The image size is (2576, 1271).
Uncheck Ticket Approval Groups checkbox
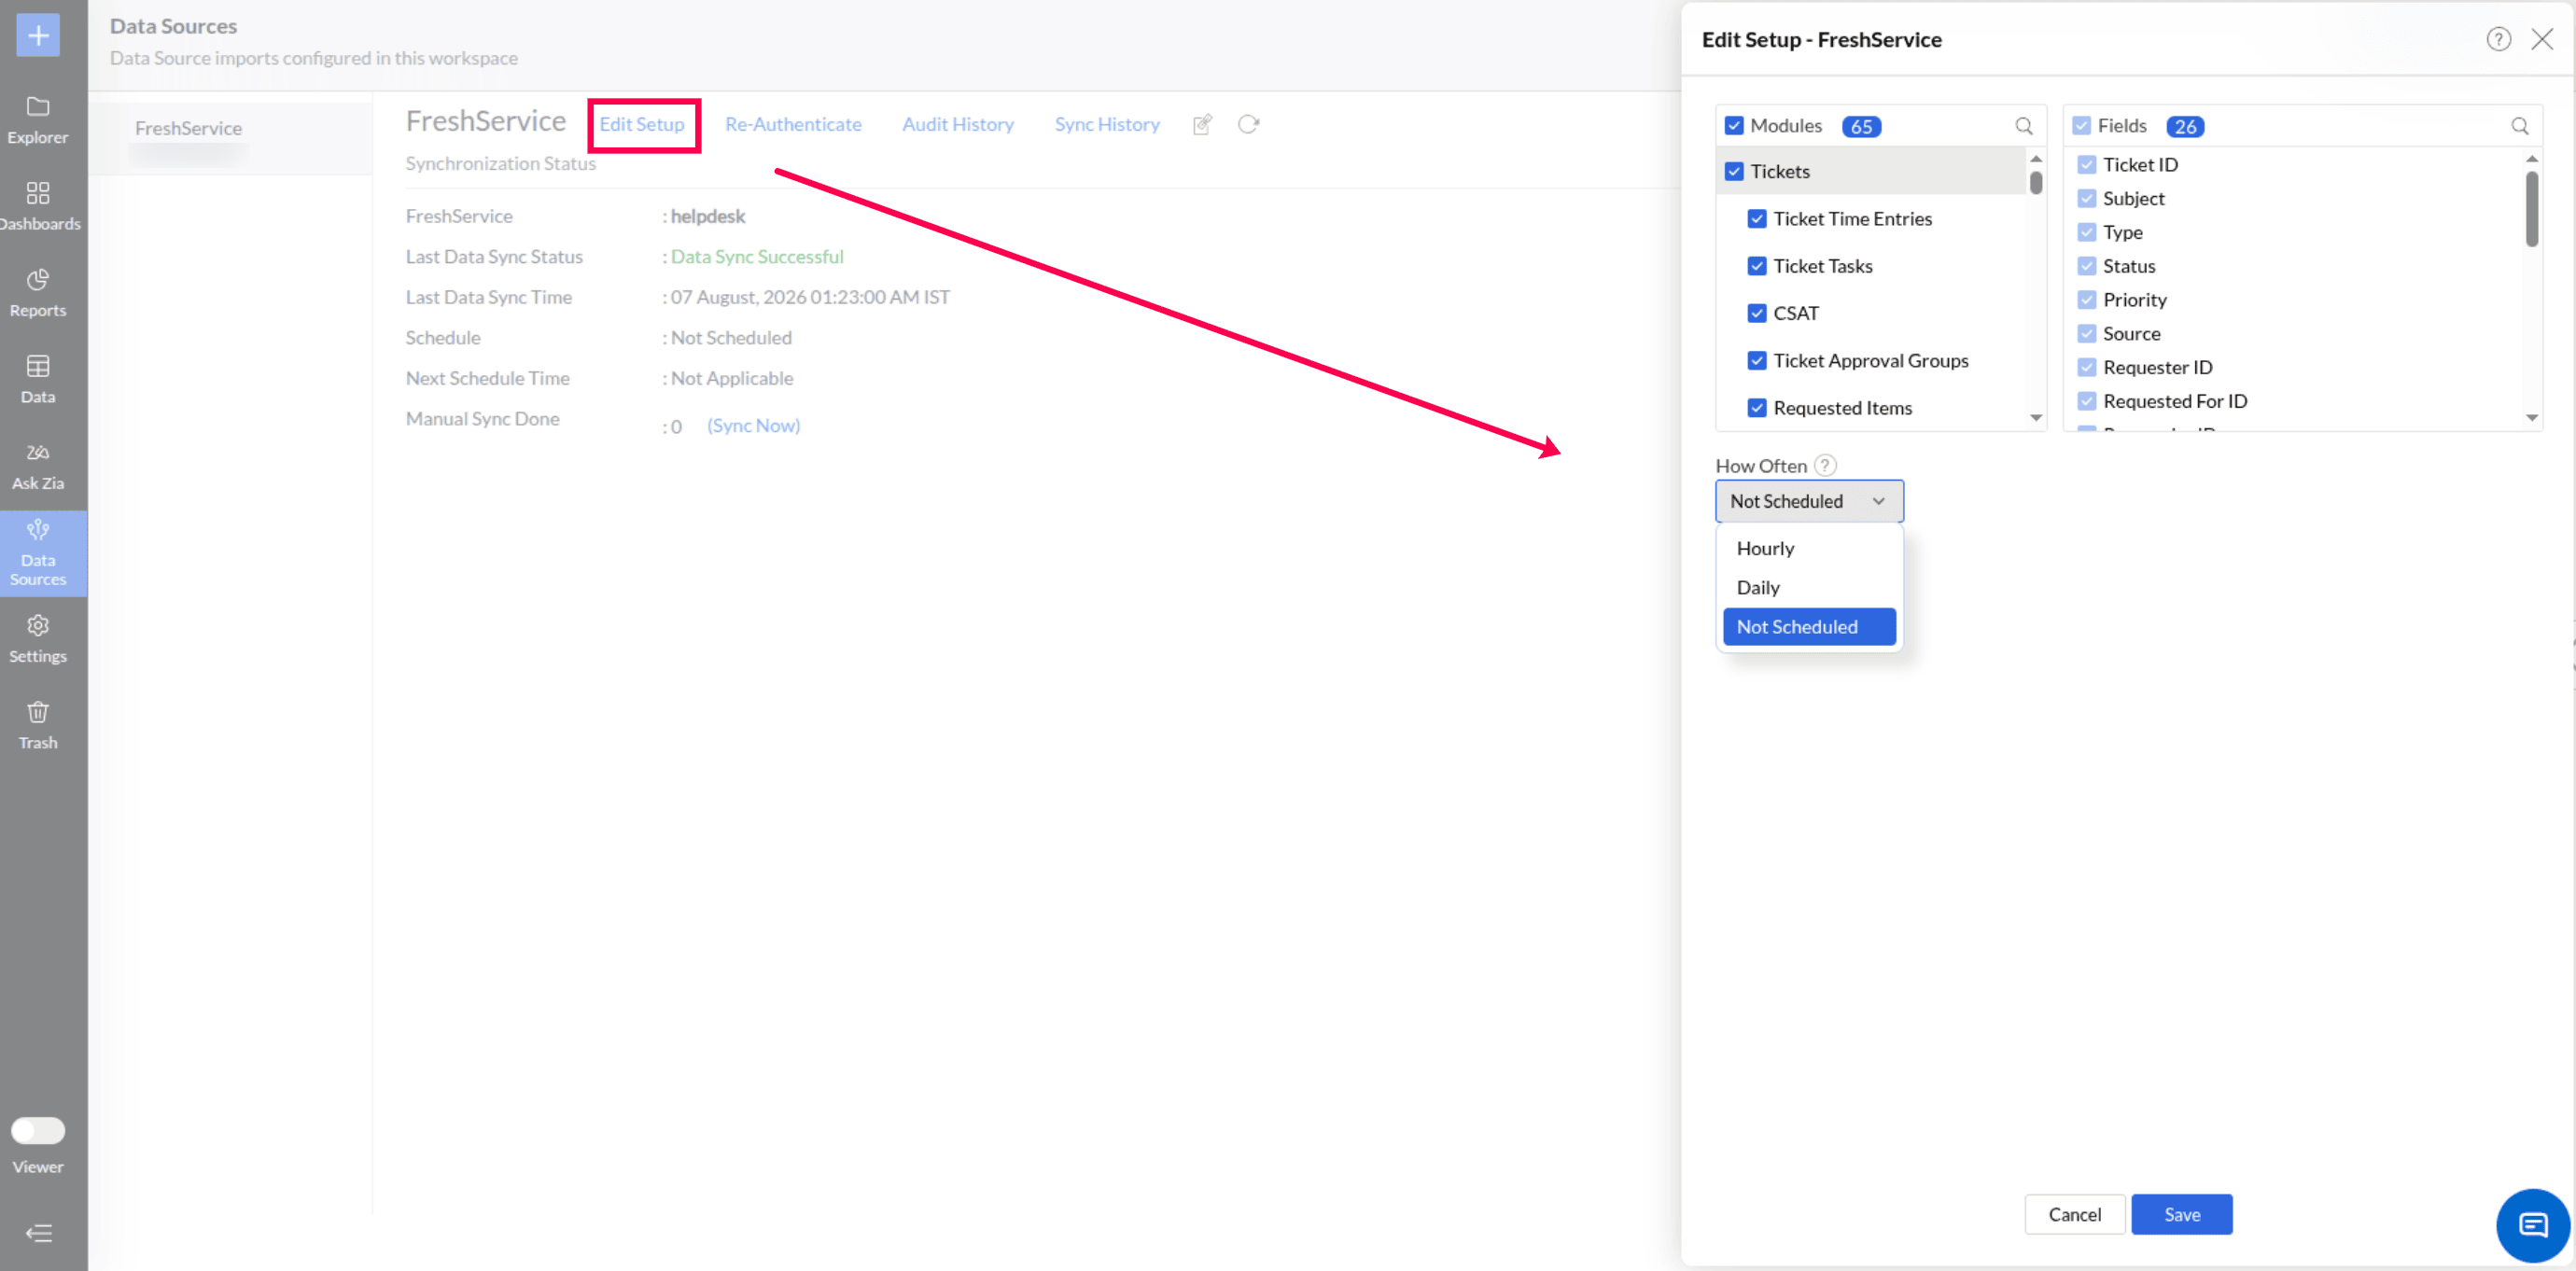(1757, 361)
